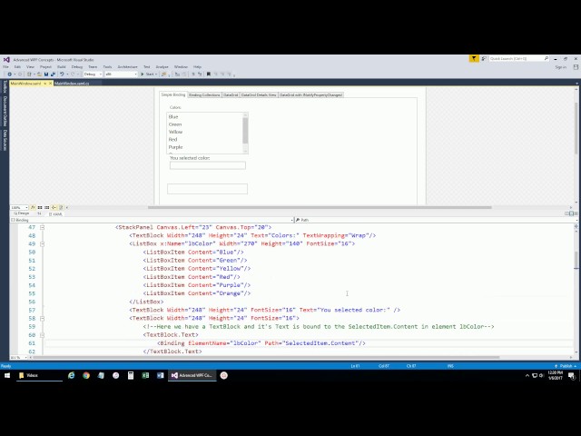Image resolution: width=581 pixels, height=436 pixels.
Task: Click the Navigate Backward toolbar icon
Action: 10,74
